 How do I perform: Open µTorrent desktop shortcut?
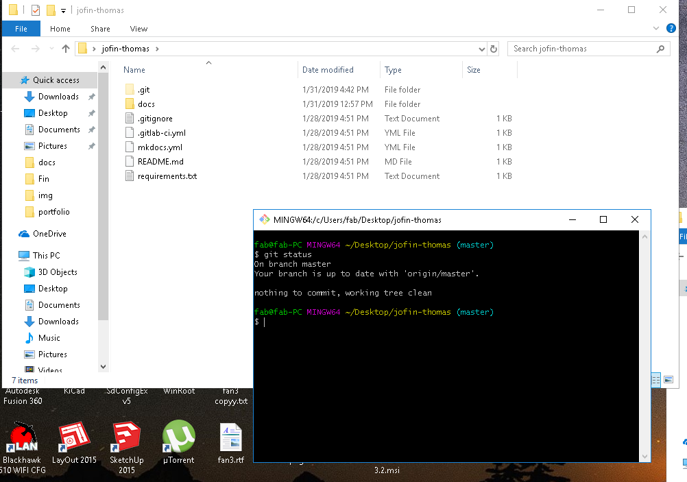[x=178, y=442]
